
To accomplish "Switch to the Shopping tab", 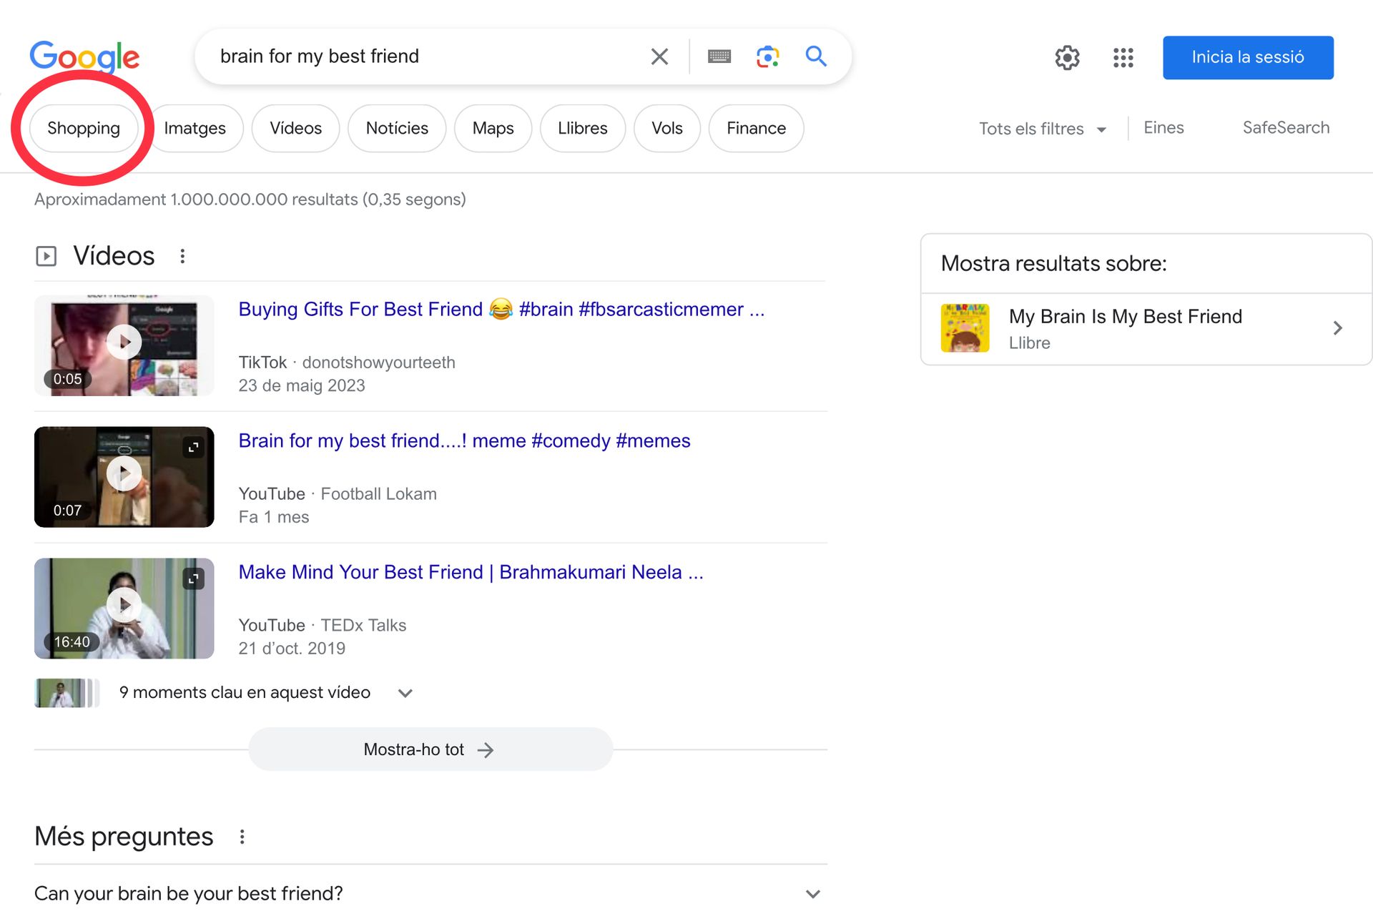I will click(x=84, y=128).
